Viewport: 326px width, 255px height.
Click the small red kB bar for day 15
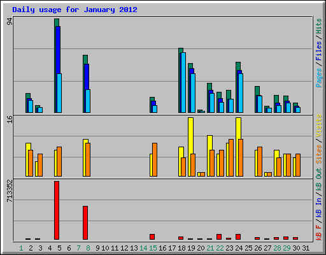pos(152,237)
